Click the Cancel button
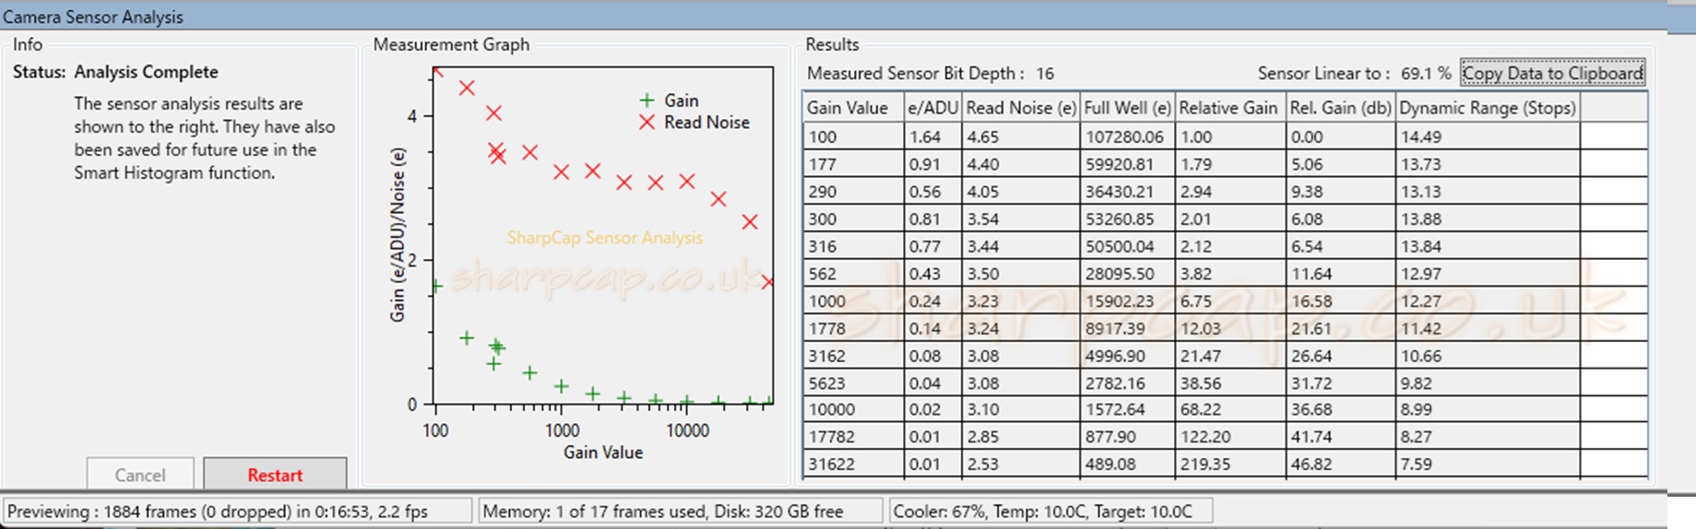 140,474
